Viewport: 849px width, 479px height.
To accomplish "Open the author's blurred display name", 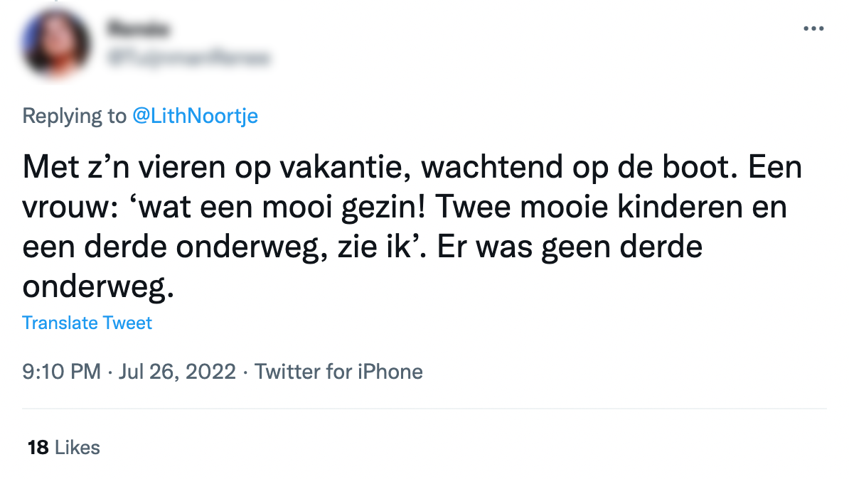I will pyautogui.click(x=140, y=30).
